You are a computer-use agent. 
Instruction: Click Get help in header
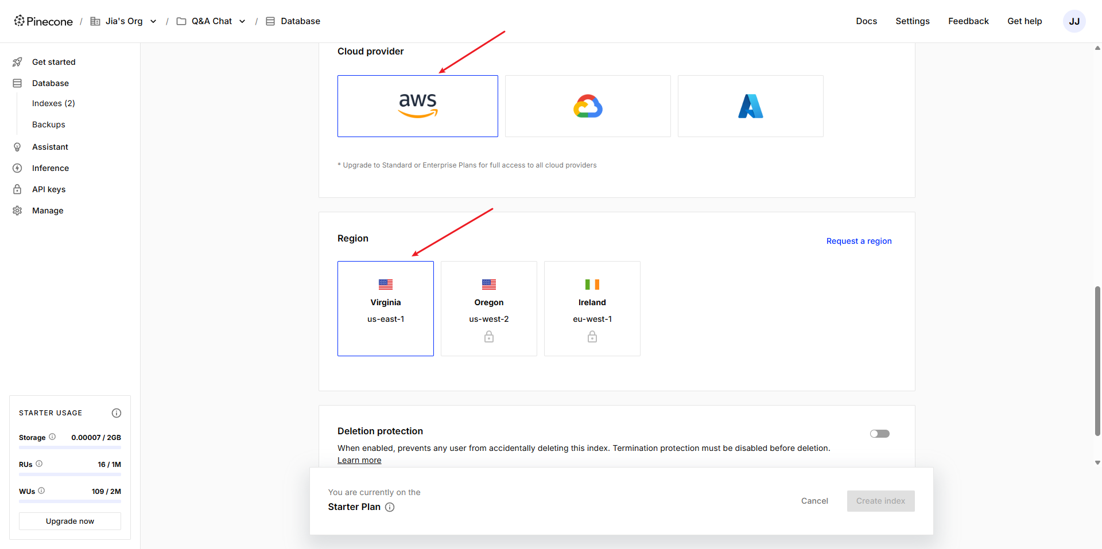1025,21
